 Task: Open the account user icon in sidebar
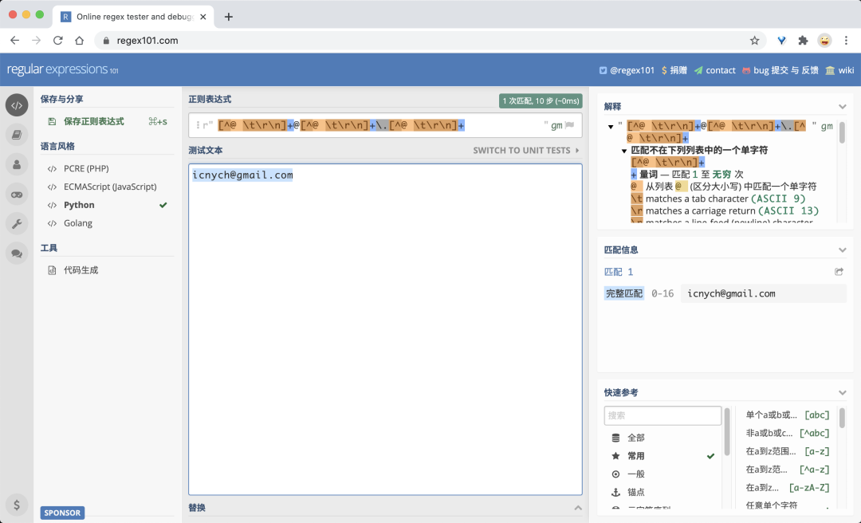[17, 164]
